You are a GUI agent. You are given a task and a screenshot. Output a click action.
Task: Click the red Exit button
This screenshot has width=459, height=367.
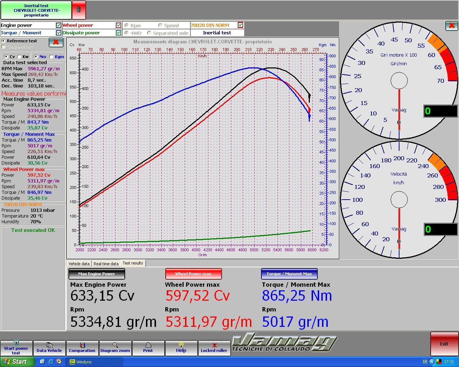(444, 344)
